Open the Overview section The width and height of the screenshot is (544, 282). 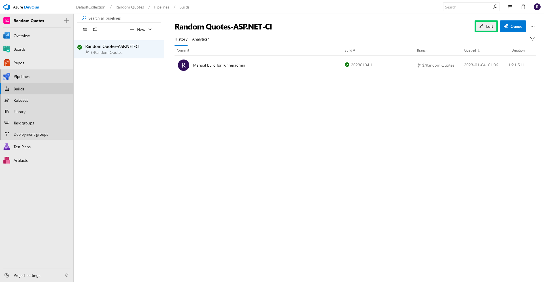coord(37,36)
